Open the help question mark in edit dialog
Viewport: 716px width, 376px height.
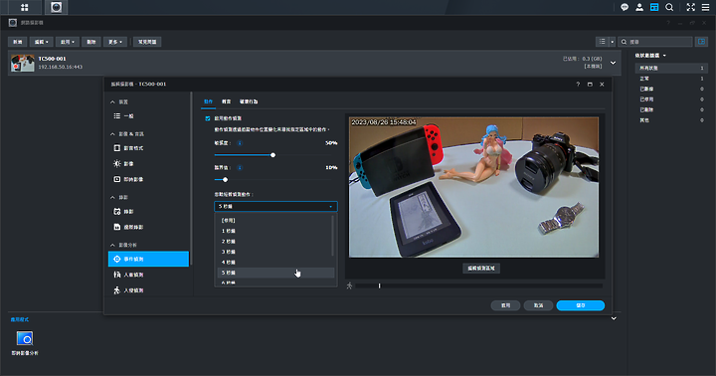(x=578, y=85)
